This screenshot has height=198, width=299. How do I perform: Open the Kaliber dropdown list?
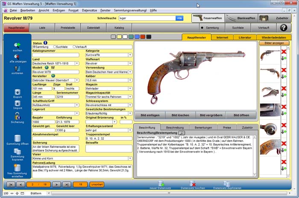[x=130, y=80]
